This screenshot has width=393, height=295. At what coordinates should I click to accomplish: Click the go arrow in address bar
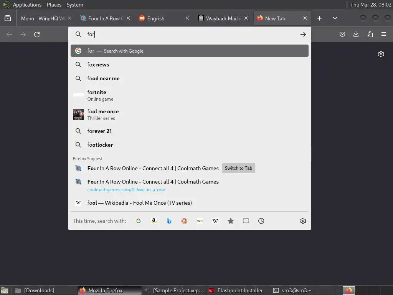303,34
